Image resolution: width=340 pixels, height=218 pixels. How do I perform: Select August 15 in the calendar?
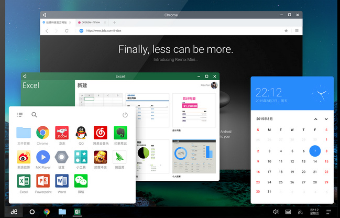tap(326, 161)
